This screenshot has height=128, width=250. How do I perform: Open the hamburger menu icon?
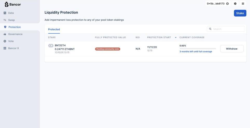243,4
